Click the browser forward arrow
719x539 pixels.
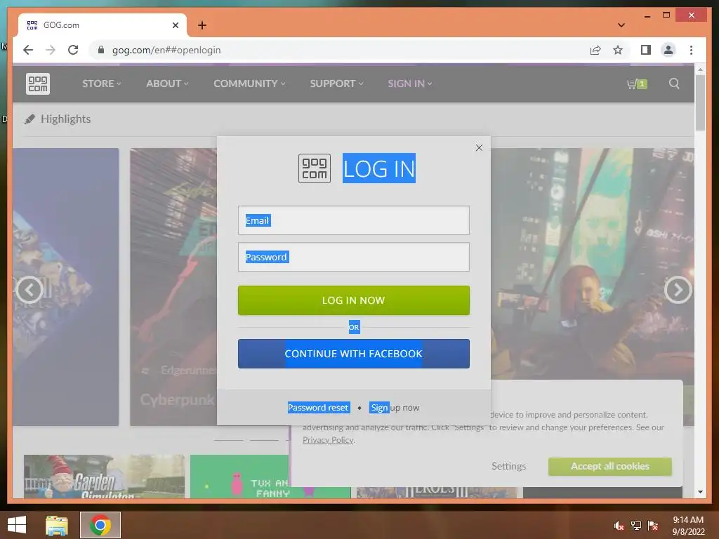[x=51, y=50]
